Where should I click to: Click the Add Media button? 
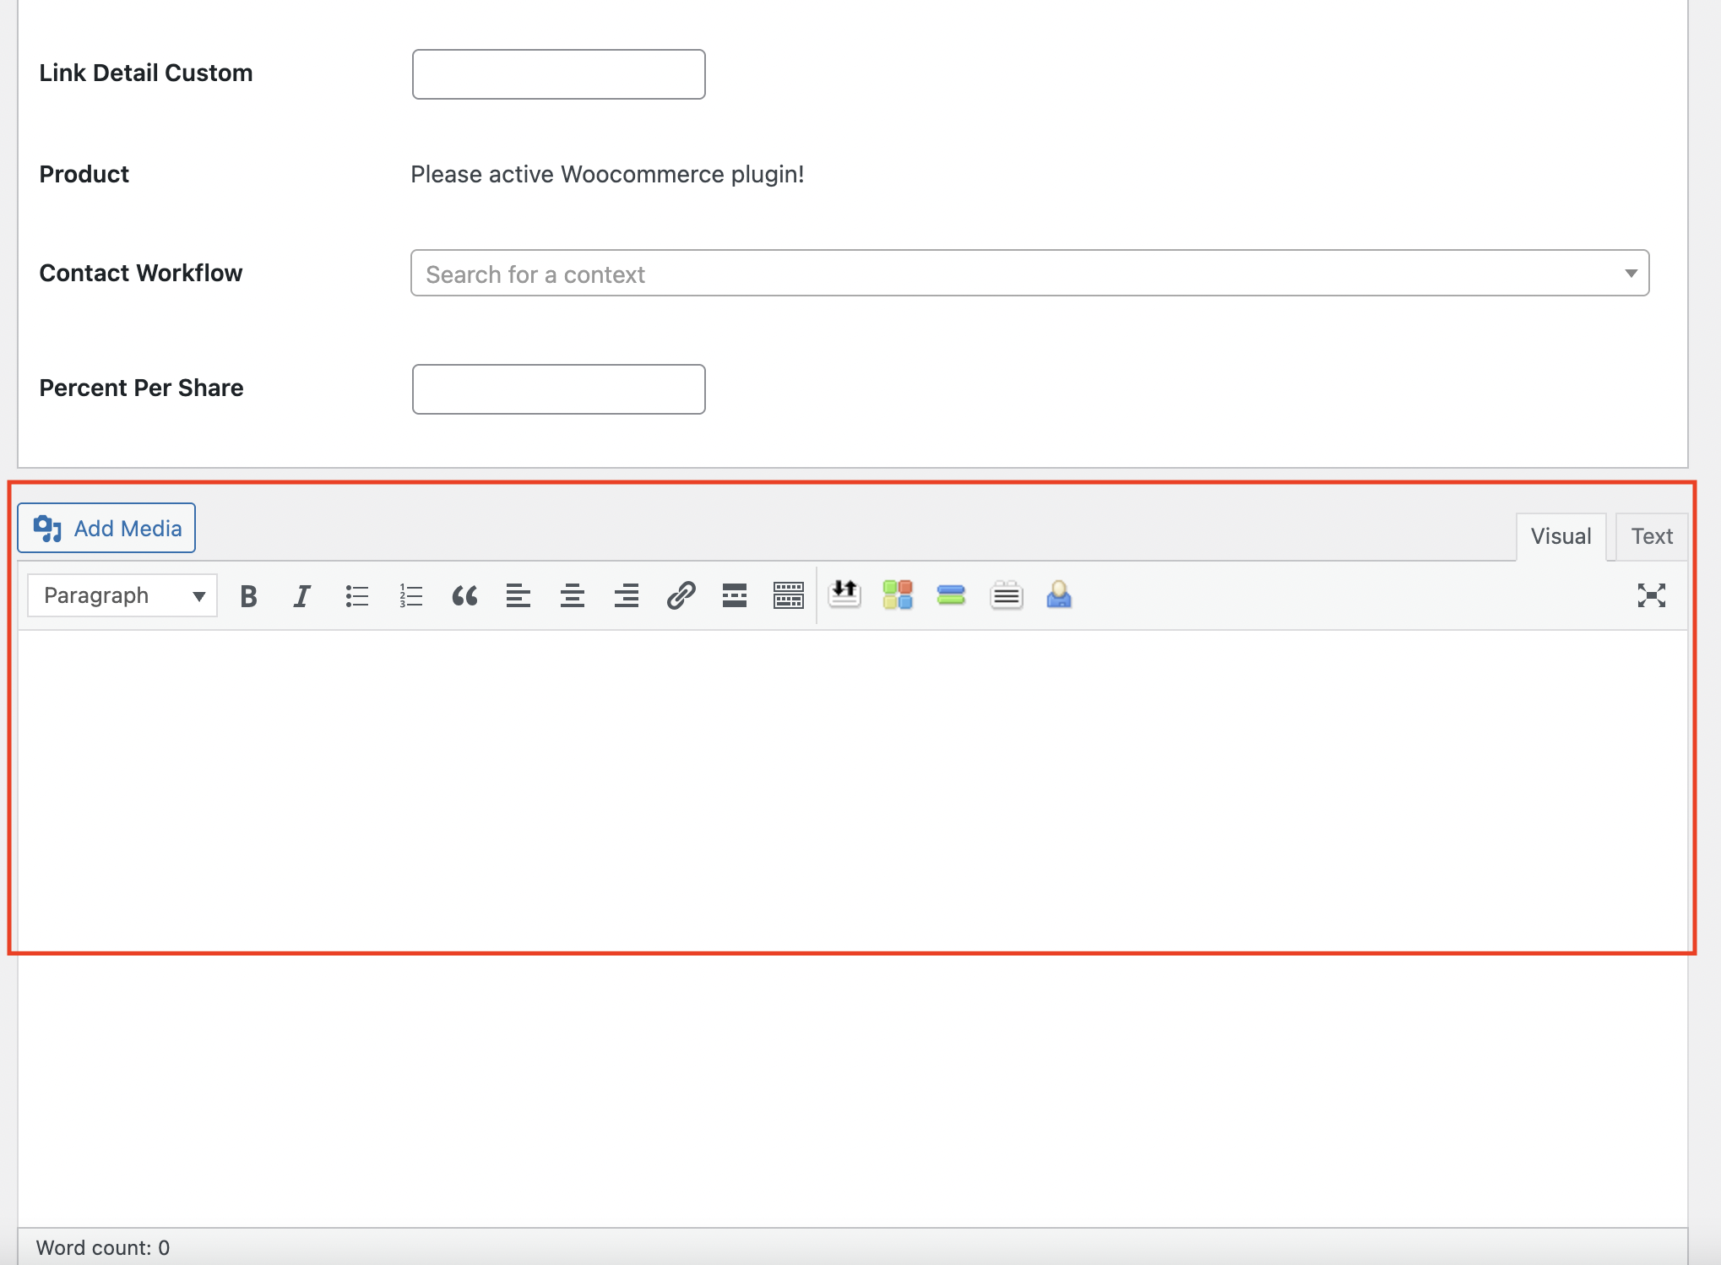point(107,529)
